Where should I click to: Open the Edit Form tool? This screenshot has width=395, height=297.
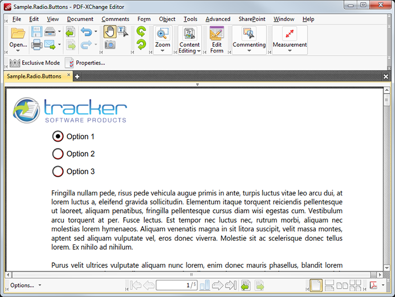coord(216,40)
